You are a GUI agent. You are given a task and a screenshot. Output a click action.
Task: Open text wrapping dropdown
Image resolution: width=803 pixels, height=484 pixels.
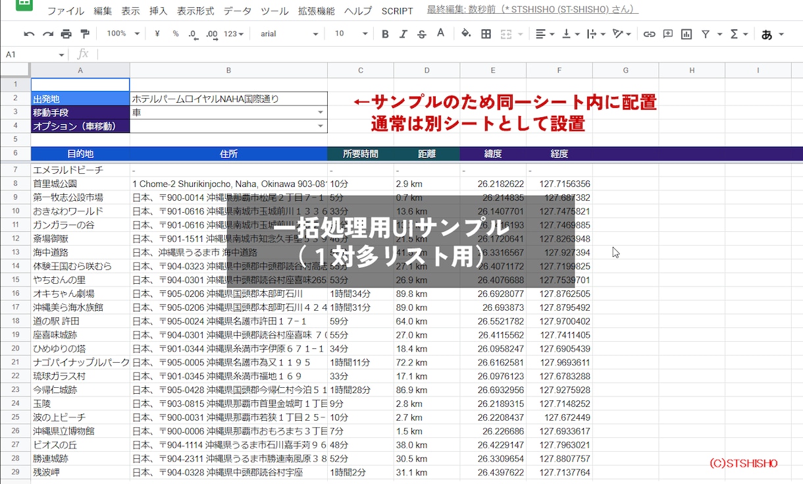(x=595, y=34)
